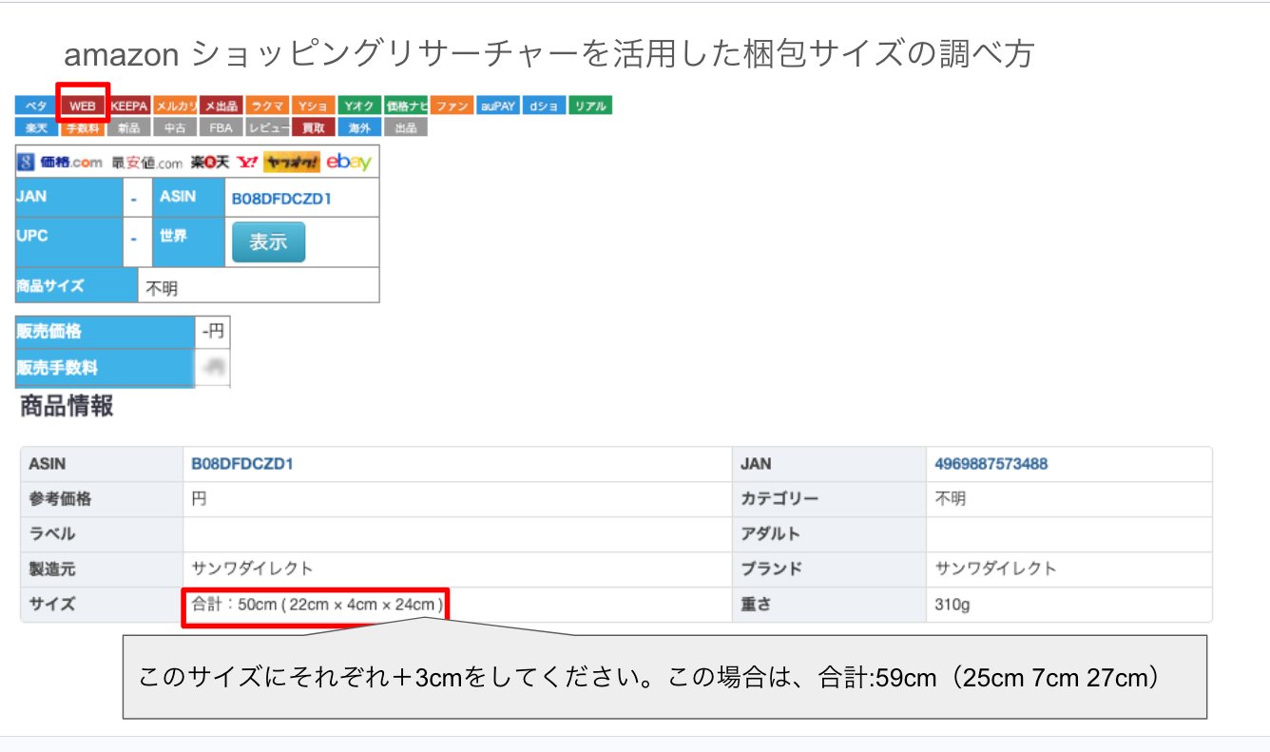Click the Google search icon

click(x=25, y=163)
